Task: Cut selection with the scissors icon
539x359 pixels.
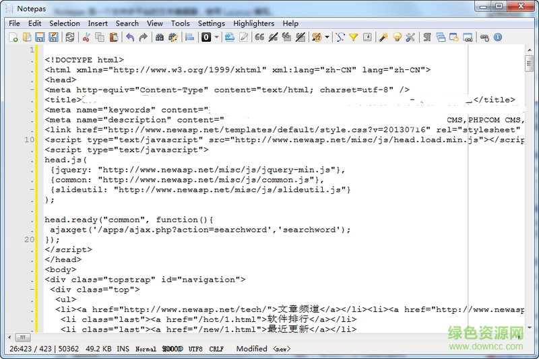Action: click(x=86, y=37)
